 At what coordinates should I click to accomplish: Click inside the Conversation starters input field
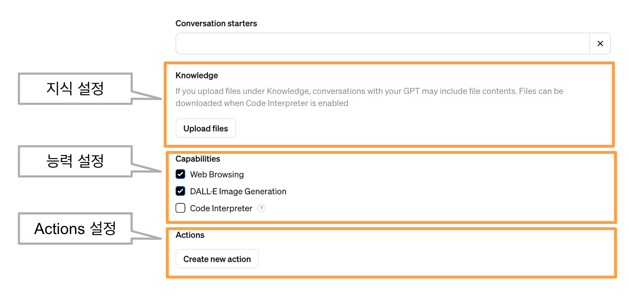click(382, 44)
